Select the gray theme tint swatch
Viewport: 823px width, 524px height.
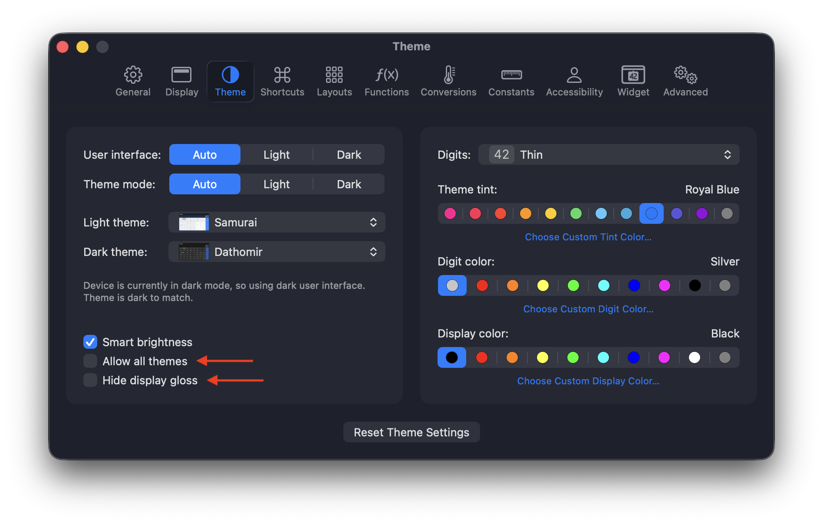[x=727, y=213]
